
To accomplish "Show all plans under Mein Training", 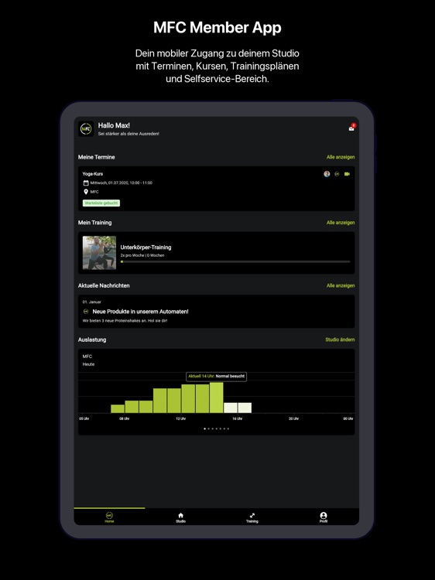I will pyautogui.click(x=341, y=223).
